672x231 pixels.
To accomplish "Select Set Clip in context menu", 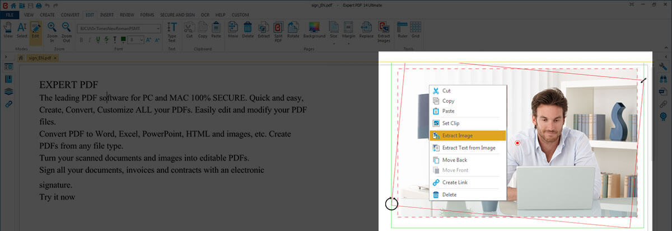I will pos(468,123).
